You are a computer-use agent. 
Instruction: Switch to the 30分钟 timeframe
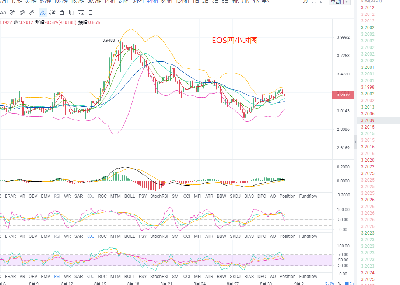[94, 1]
